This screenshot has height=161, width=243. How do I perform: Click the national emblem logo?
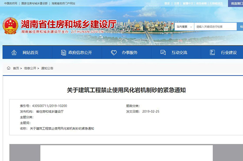(10, 26)
